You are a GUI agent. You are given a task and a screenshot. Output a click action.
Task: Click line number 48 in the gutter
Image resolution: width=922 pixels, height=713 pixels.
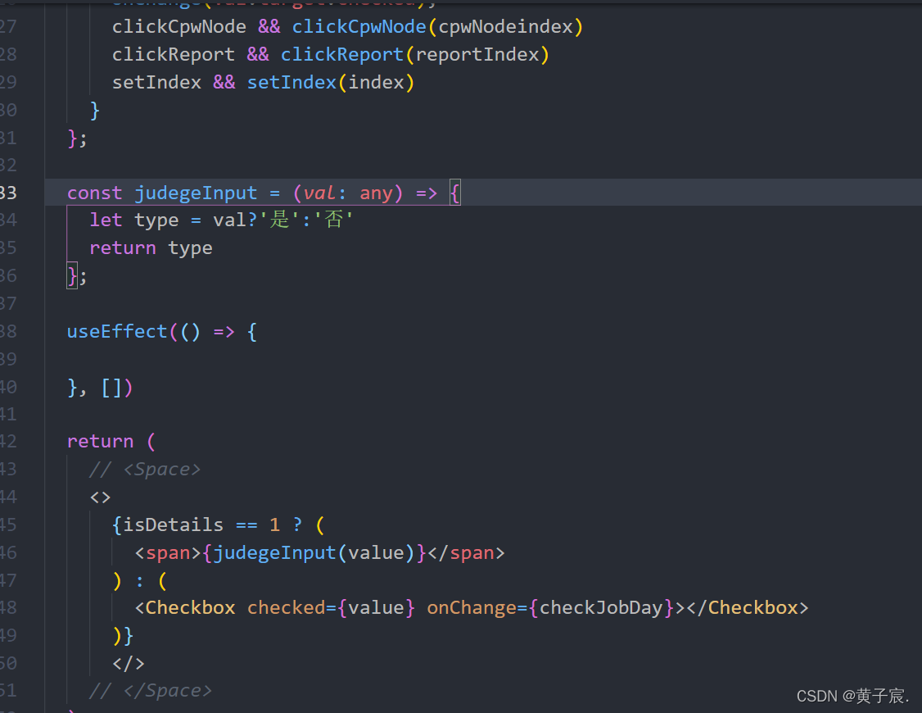pyautogui.click(x=8, y=608)
